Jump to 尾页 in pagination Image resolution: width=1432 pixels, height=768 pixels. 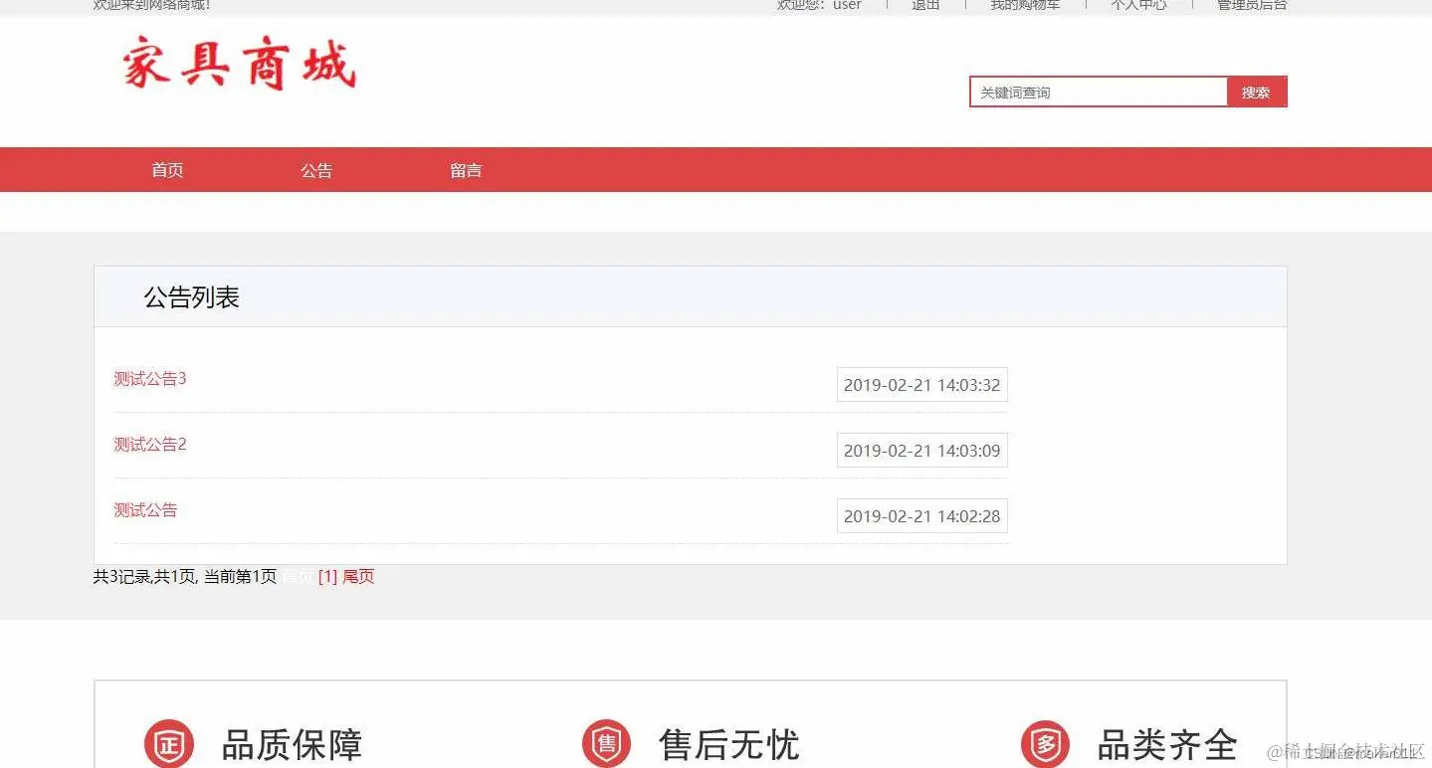(x=358, y=577)
